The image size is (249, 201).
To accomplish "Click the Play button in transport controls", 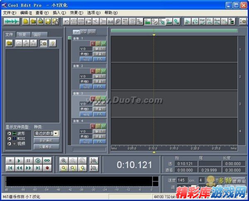I will [x=19, y=161].
